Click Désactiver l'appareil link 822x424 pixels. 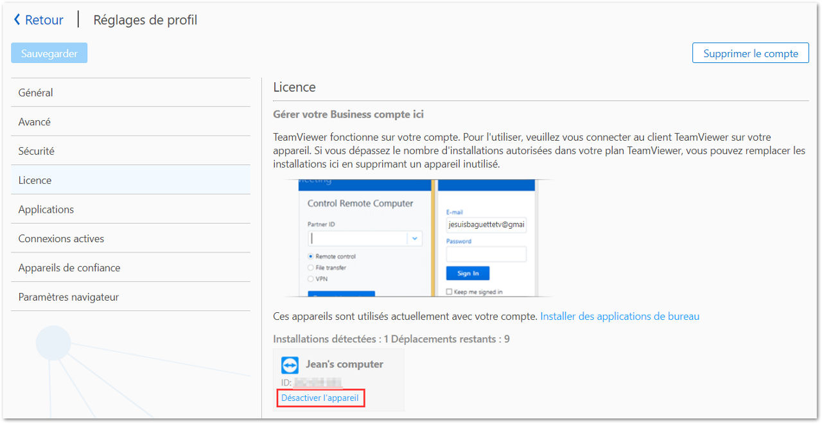point(320,398)
